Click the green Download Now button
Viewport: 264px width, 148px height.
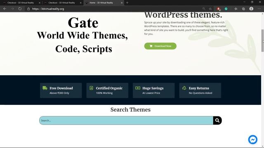[160, 46]
